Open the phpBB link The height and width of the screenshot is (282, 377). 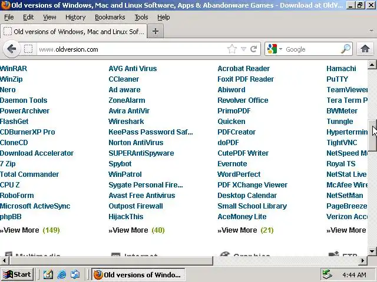click(11, 217)
